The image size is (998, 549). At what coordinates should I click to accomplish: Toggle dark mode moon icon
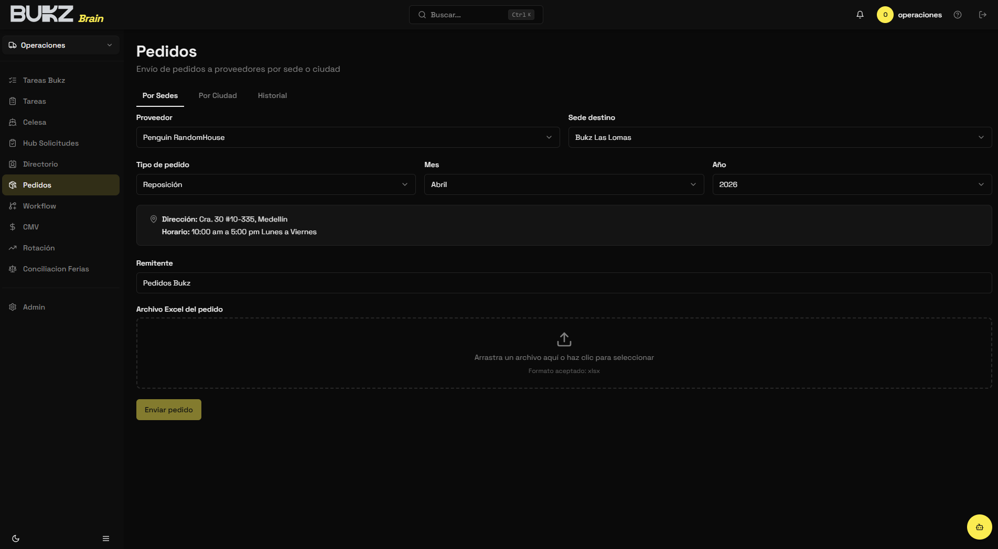pos(16,539)
